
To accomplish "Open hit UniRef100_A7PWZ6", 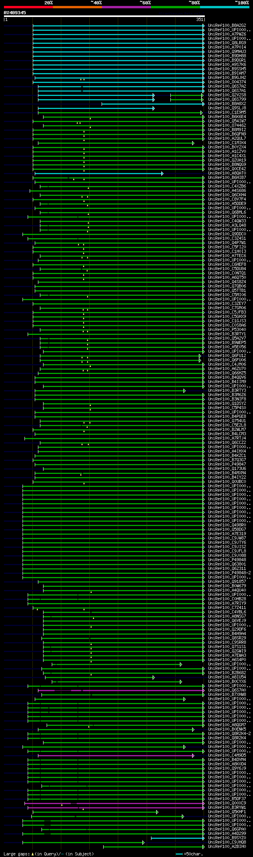I will pos(227,34).
